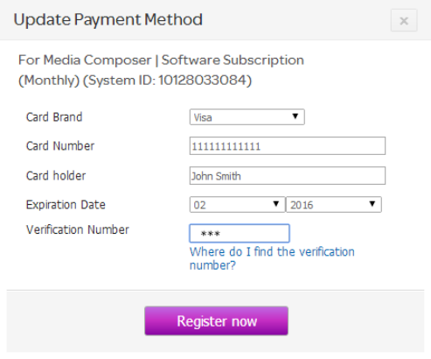Click the Card Brand label

54,117
